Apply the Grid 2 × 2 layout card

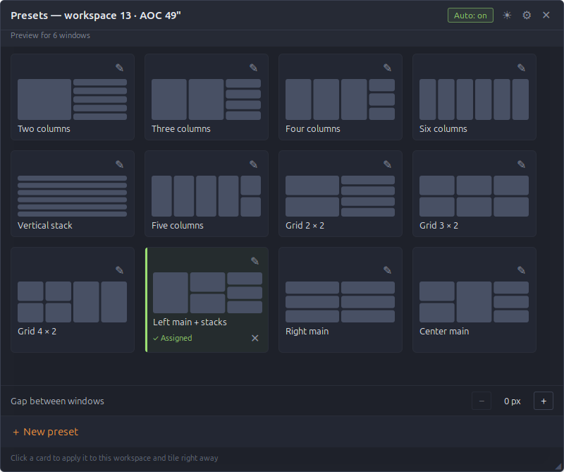[341, 194]
